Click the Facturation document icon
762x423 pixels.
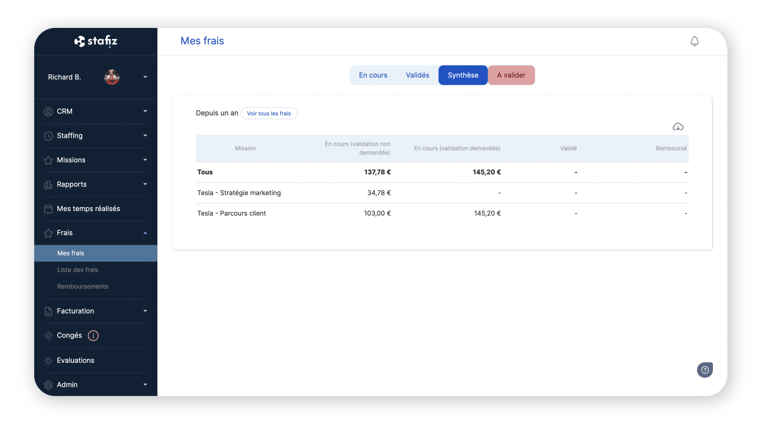tap(48, 312)
